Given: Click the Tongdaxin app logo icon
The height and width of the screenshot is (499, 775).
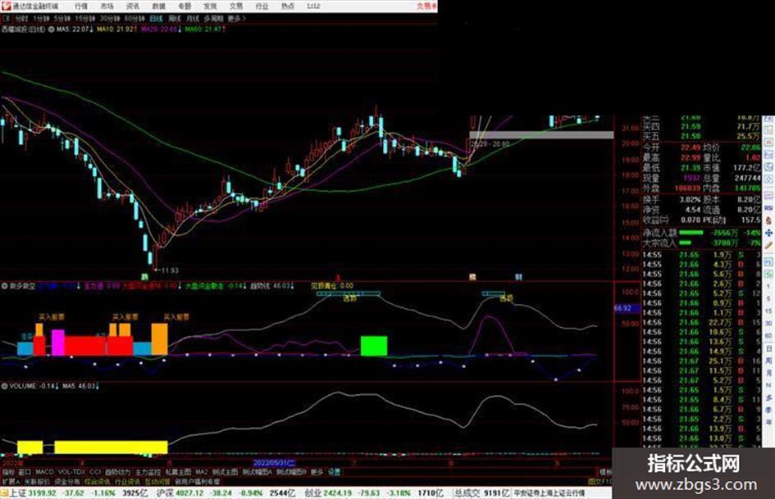Looking at the screenshot, I should pyautogui.click(x=6, y=6).
